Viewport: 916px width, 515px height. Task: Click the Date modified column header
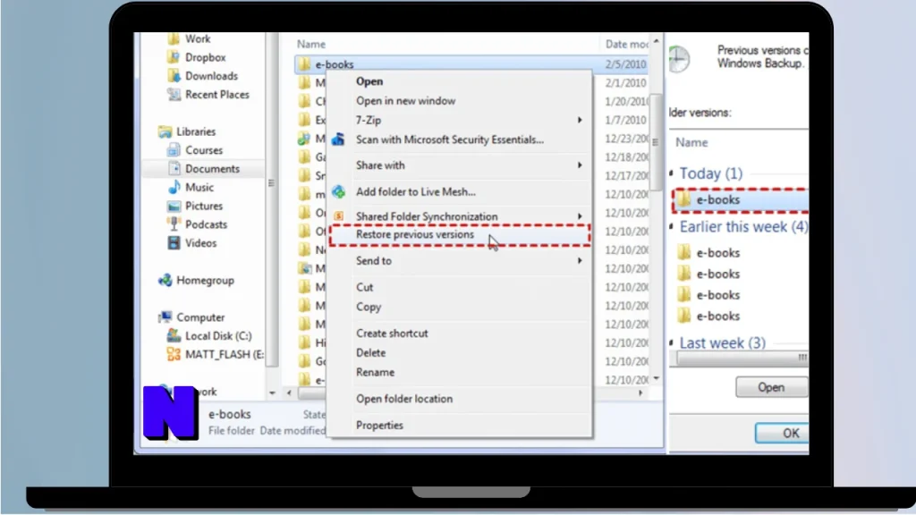pos(626,45)
